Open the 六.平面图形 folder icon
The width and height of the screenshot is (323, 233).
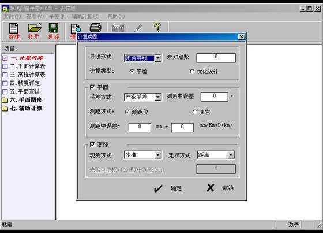click(5, 100)
